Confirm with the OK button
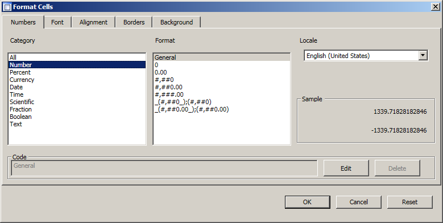 pos(308,202)
